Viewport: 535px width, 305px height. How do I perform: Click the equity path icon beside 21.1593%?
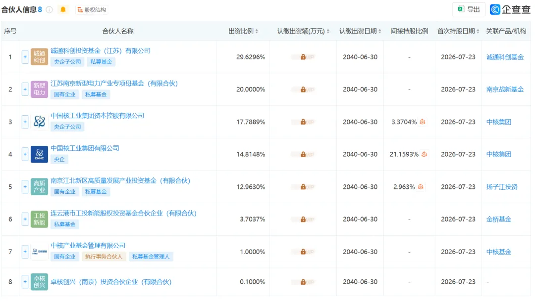424,154
